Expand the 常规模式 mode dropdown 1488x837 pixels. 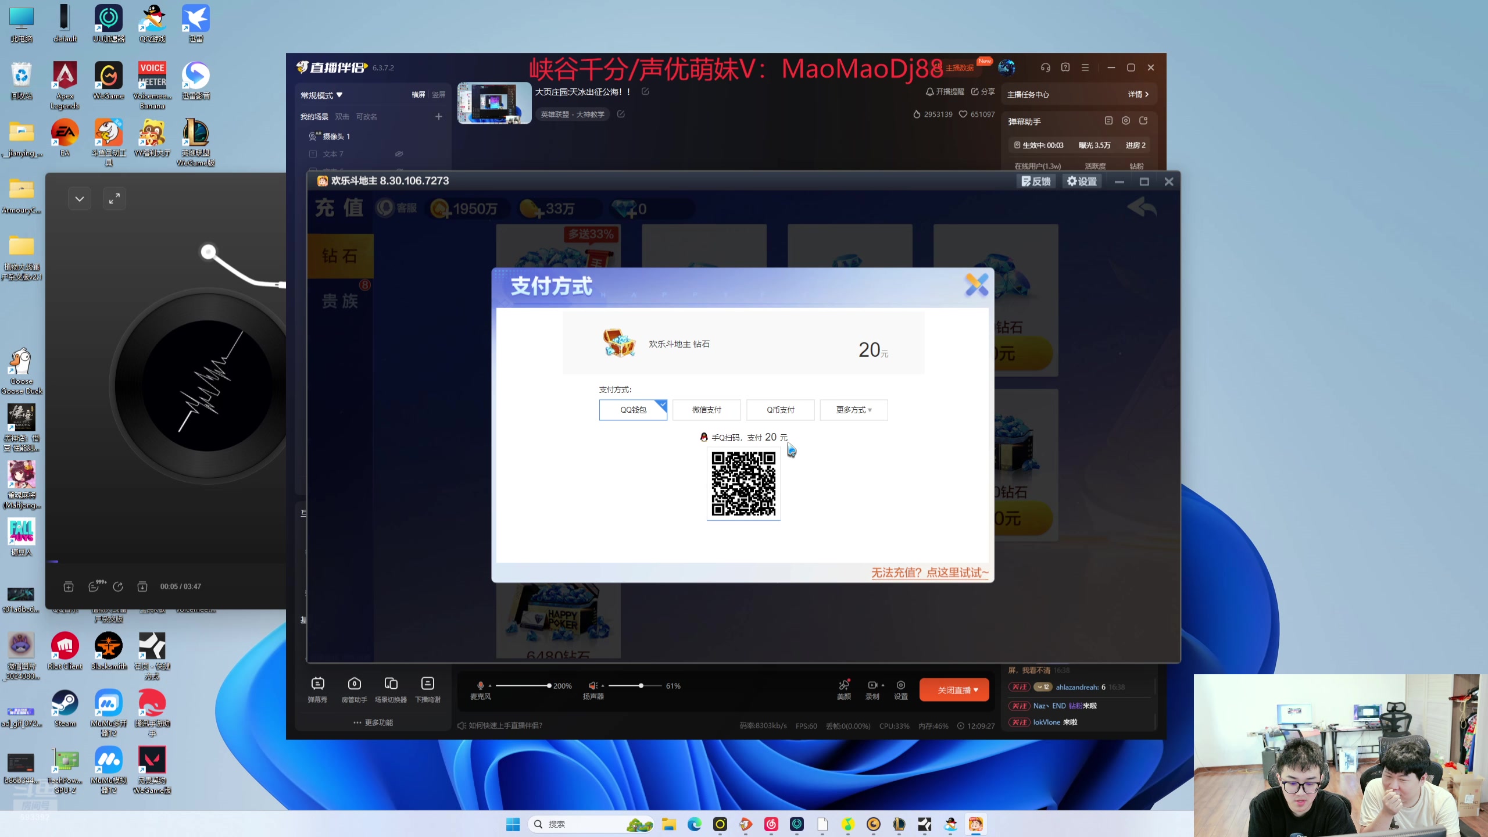321,95
